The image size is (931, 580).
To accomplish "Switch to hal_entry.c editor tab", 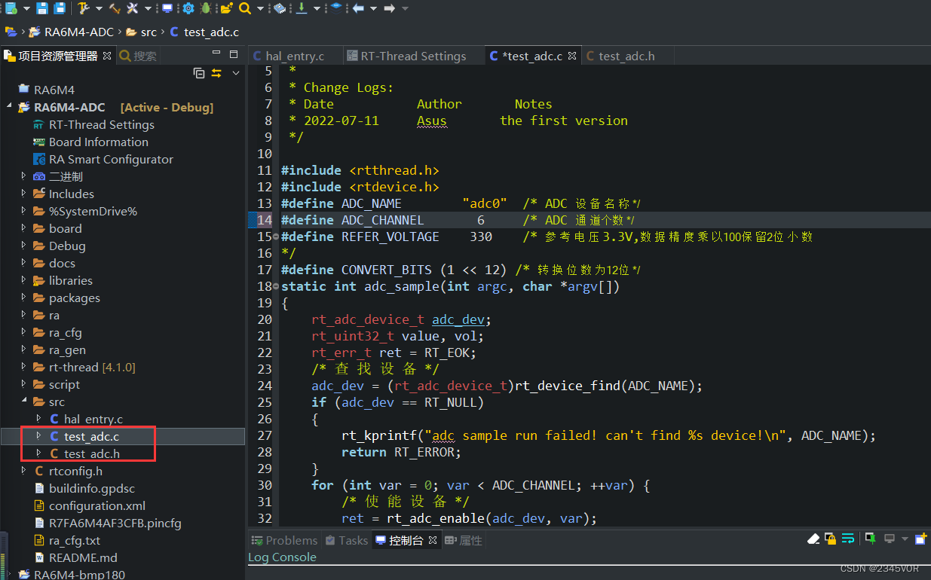I will click(x=295, y=56).
